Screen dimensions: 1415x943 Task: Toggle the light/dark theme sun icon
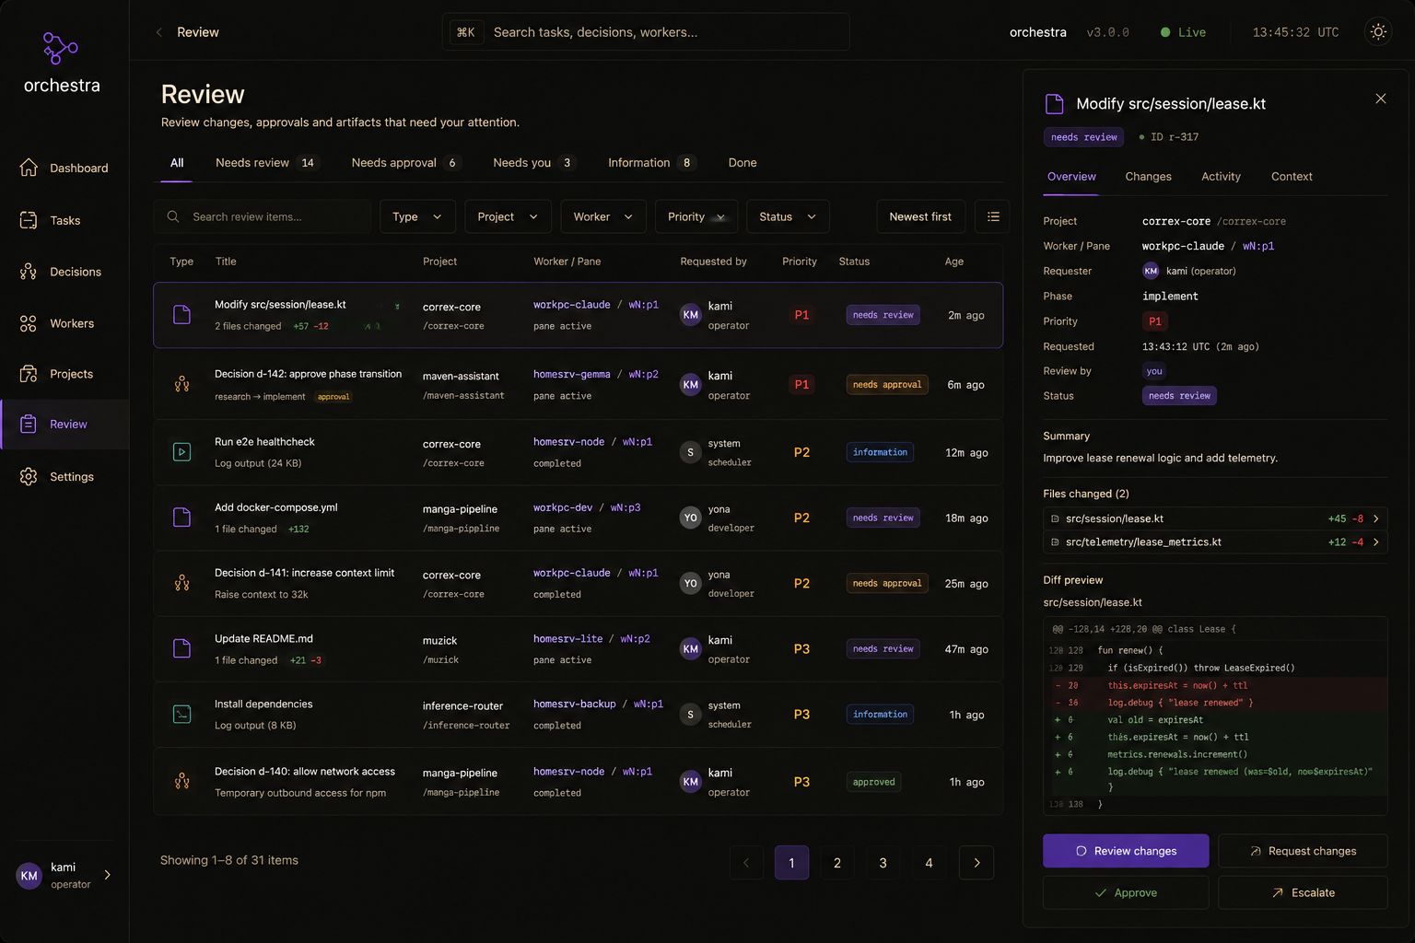point(1378,32)
